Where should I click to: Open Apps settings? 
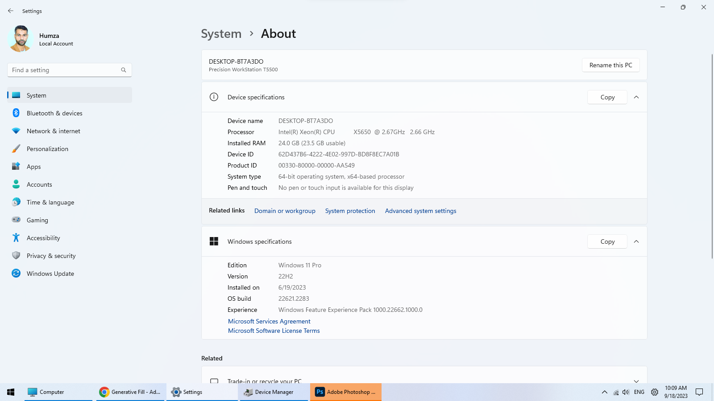[x=70, y=167]
